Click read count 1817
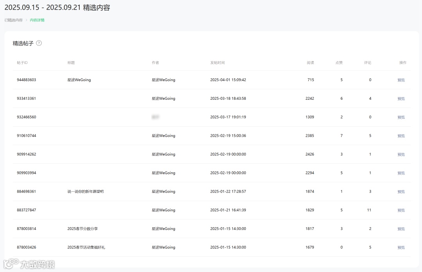 point(310,228)
